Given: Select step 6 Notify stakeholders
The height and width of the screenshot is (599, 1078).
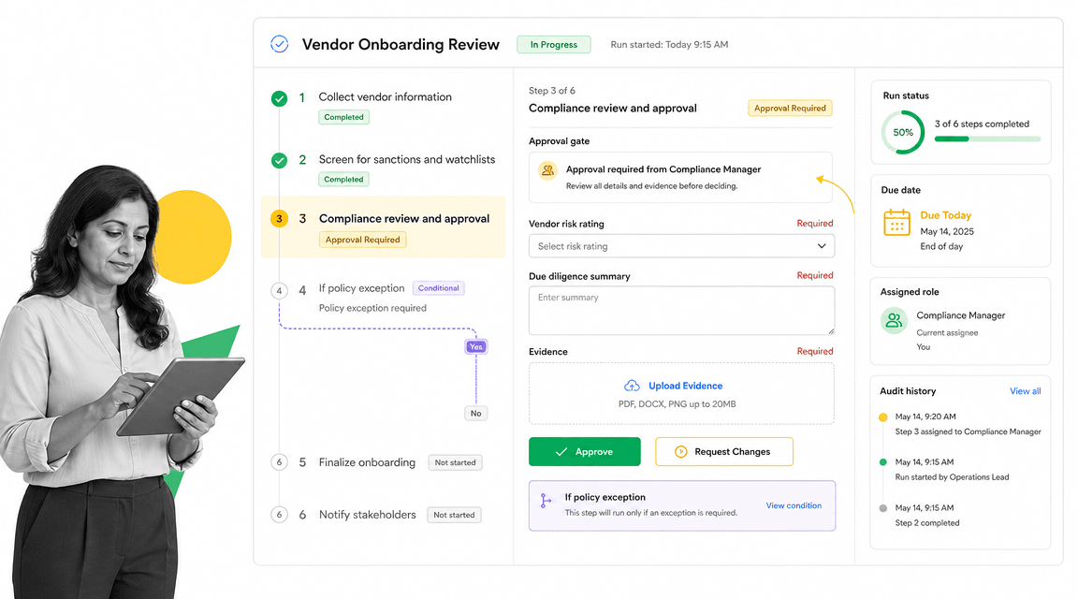Looking at the screenshot, I should point(367,515).
